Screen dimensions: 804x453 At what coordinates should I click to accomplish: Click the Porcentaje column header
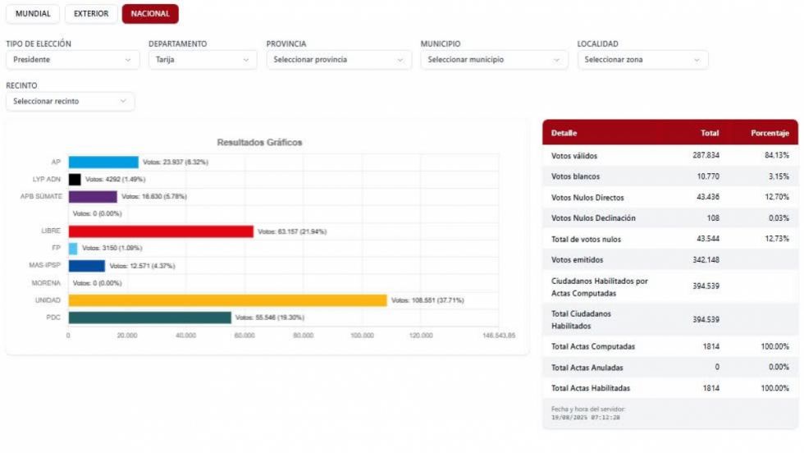tap(770, 133)
